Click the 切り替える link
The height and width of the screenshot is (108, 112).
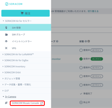(x=93, y=11)
